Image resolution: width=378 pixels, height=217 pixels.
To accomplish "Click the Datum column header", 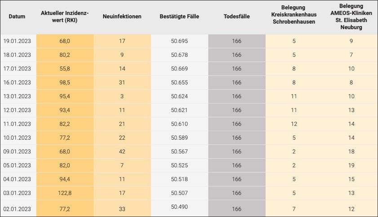I will coord(17,17).
